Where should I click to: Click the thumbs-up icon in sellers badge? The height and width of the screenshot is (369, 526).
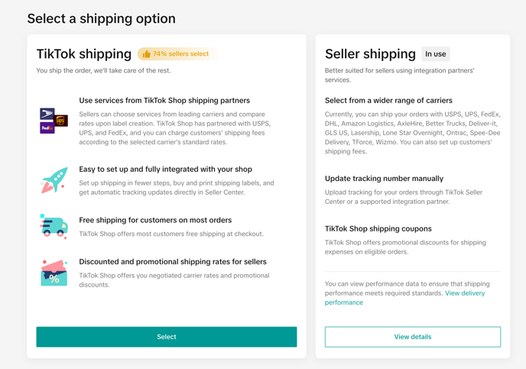[x=146, y=54]
